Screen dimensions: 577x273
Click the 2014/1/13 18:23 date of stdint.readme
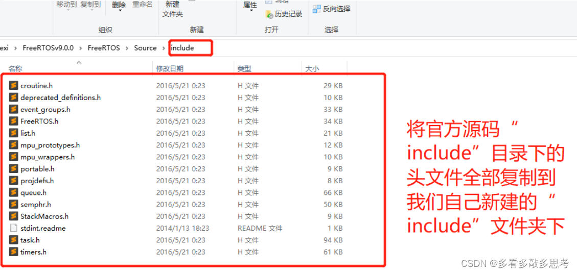pos(182,228)
